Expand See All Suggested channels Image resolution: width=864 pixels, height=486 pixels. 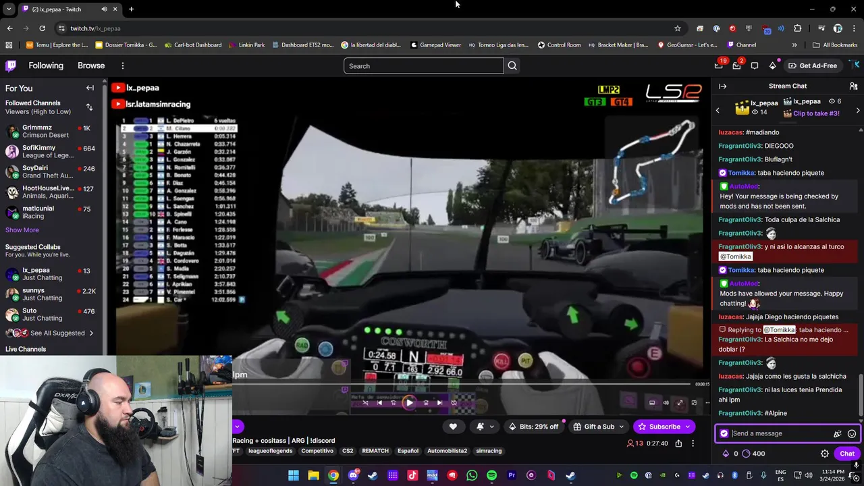pos(57,333)
